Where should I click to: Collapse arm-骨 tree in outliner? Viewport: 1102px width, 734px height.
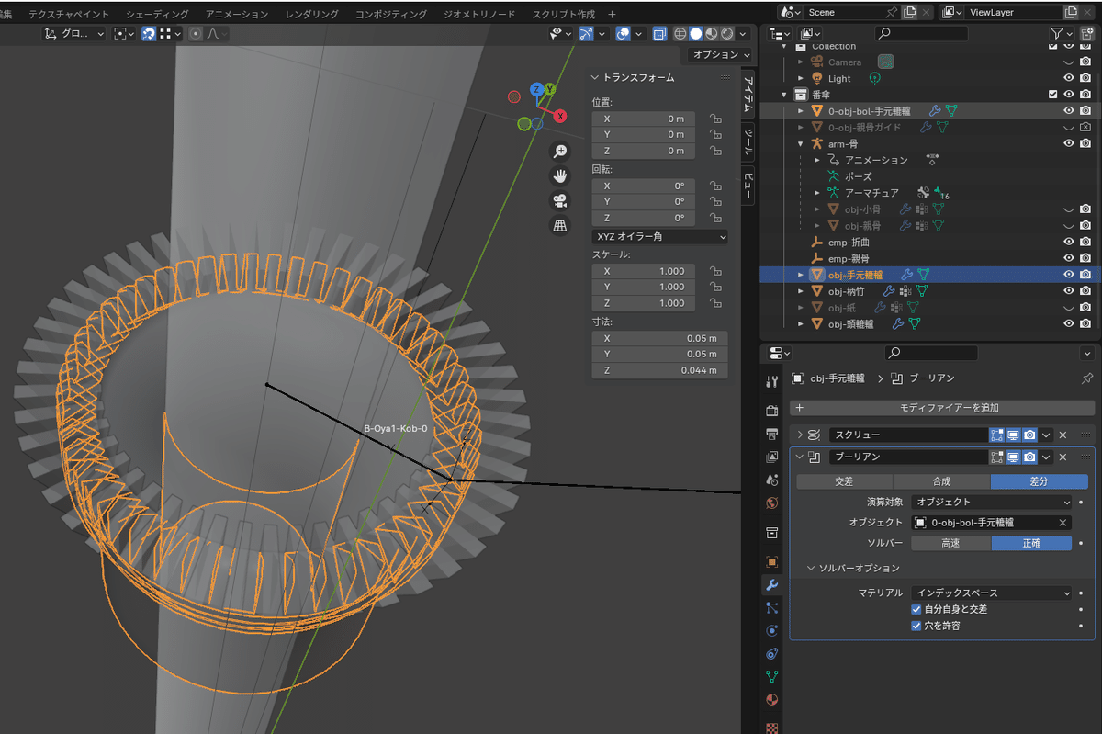pyautogui.click(x=801, y=143)
